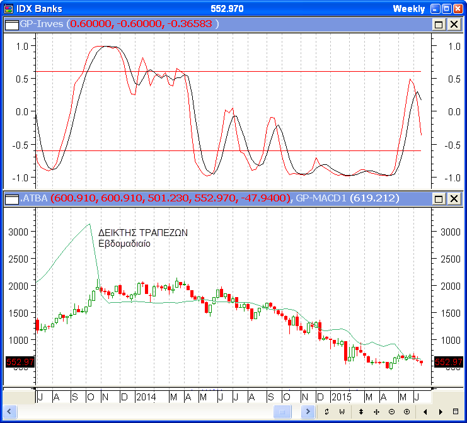The height and width of the screenshot is (423, 467).
Task: Click the GP-MACD1 indicator label
Action: (321, 198)
